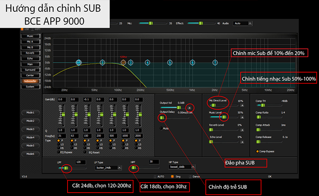The height and width of the screenshot is (196, 319).
Task: Open the System tab
Action: tap(30, 87)
